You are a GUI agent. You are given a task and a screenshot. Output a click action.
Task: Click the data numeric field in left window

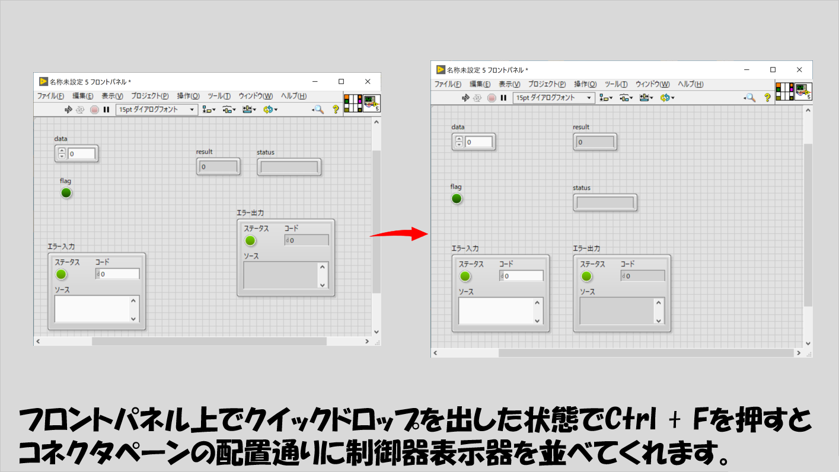81,154
